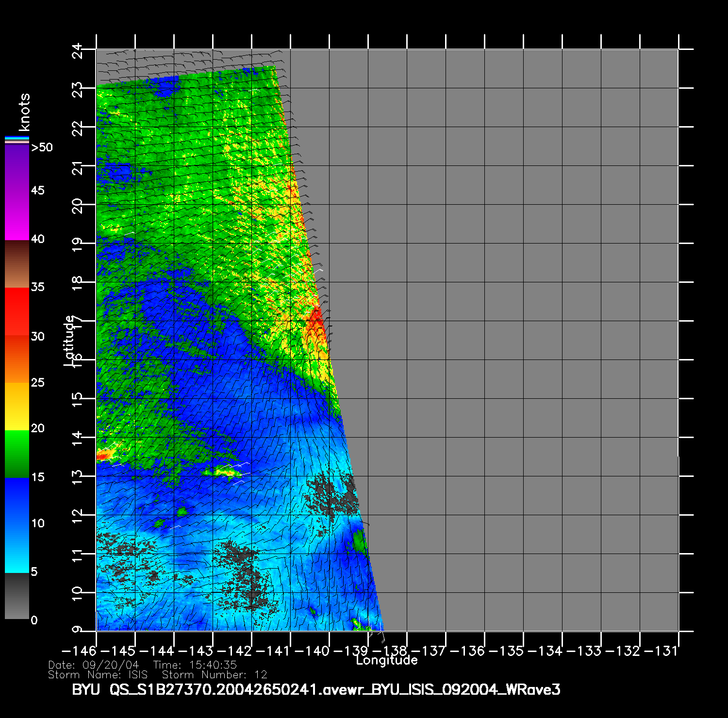Click the Time 15:40:35 text

[x=195, y=665]
